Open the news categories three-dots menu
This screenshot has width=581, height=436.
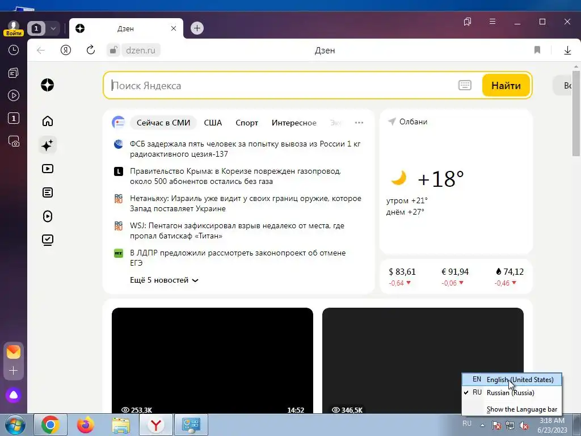tap(359, 123)
